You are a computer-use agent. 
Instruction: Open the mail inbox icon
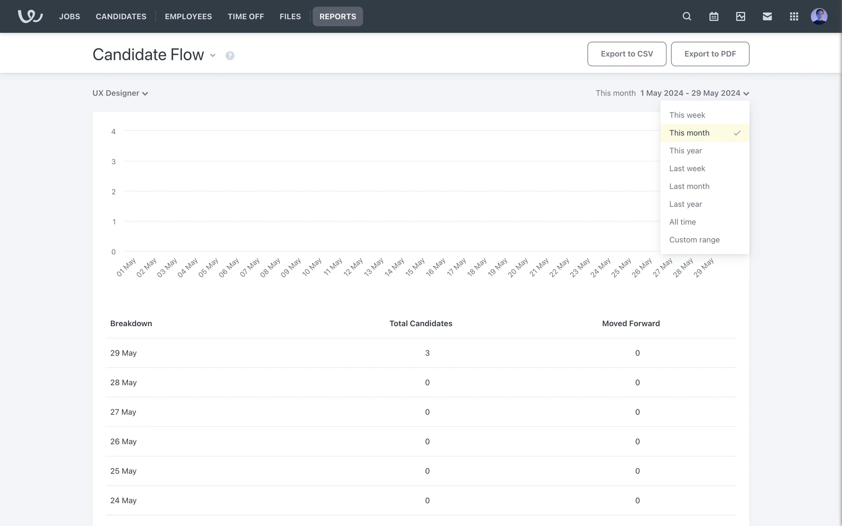[767, 16]
